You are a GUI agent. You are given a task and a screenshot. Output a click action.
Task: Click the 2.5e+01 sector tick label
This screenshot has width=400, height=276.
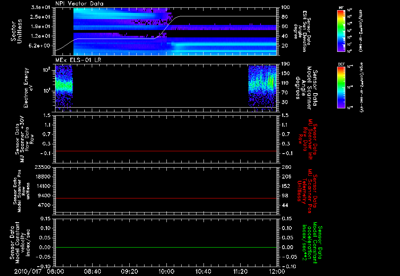(x=41, y=17)
